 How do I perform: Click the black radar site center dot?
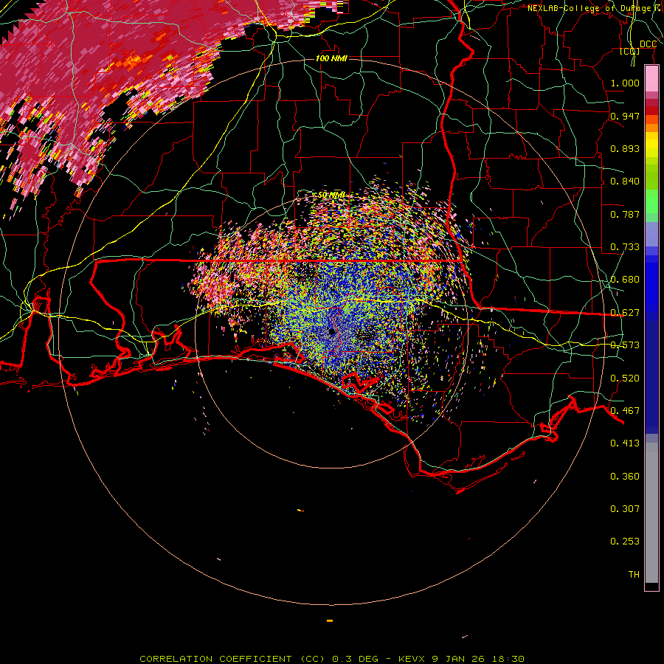(x=332, y=331)
